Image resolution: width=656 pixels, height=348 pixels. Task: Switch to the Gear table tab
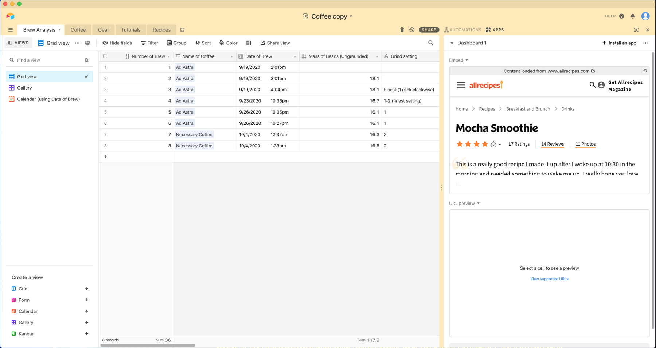point(104,30)
